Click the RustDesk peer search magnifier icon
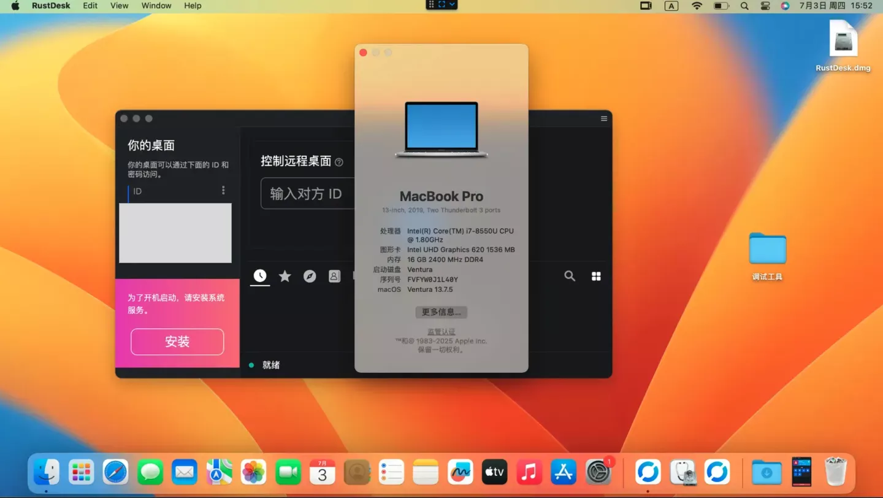Image resolution: width=883 pixels, height=498 pixels. [570, 276]
